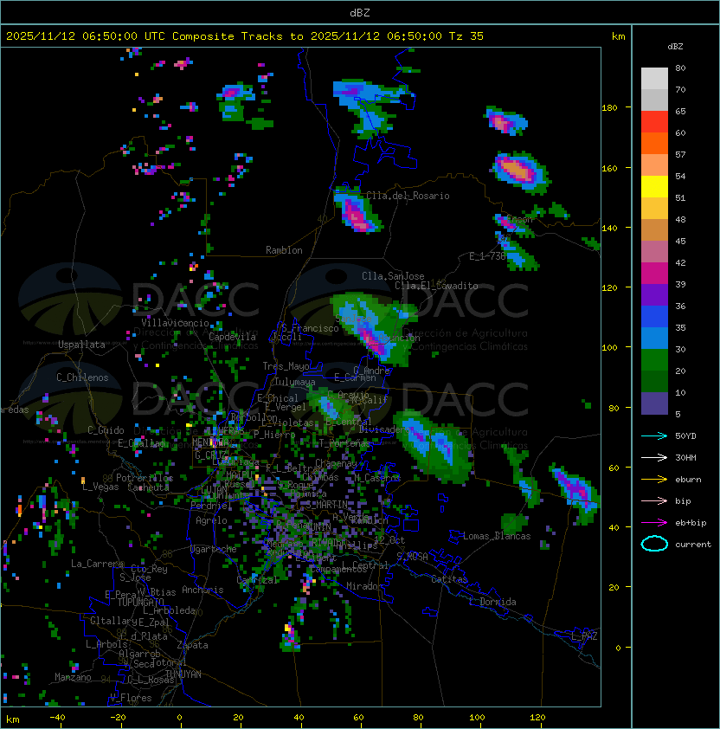Click the '-40' tick on horizontal km axis
Viewport: 720px width, 729px height.
[57, 717]
